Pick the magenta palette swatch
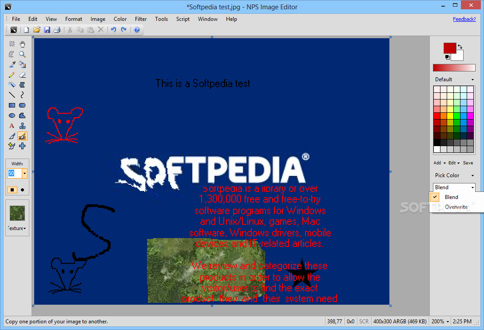The image size is (484, 330). point(470,116)
